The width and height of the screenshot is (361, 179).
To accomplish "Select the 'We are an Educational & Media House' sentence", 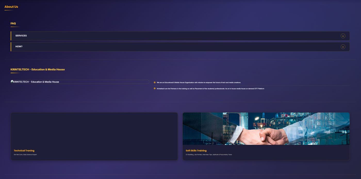I will click(199, 82).
